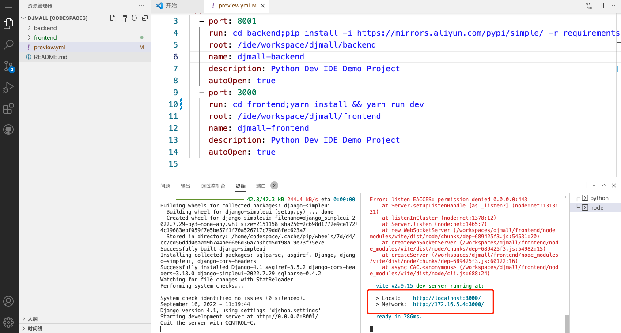
Task: Refresh the DJMALL explorer tree
Action: click(x=134, y=18)
